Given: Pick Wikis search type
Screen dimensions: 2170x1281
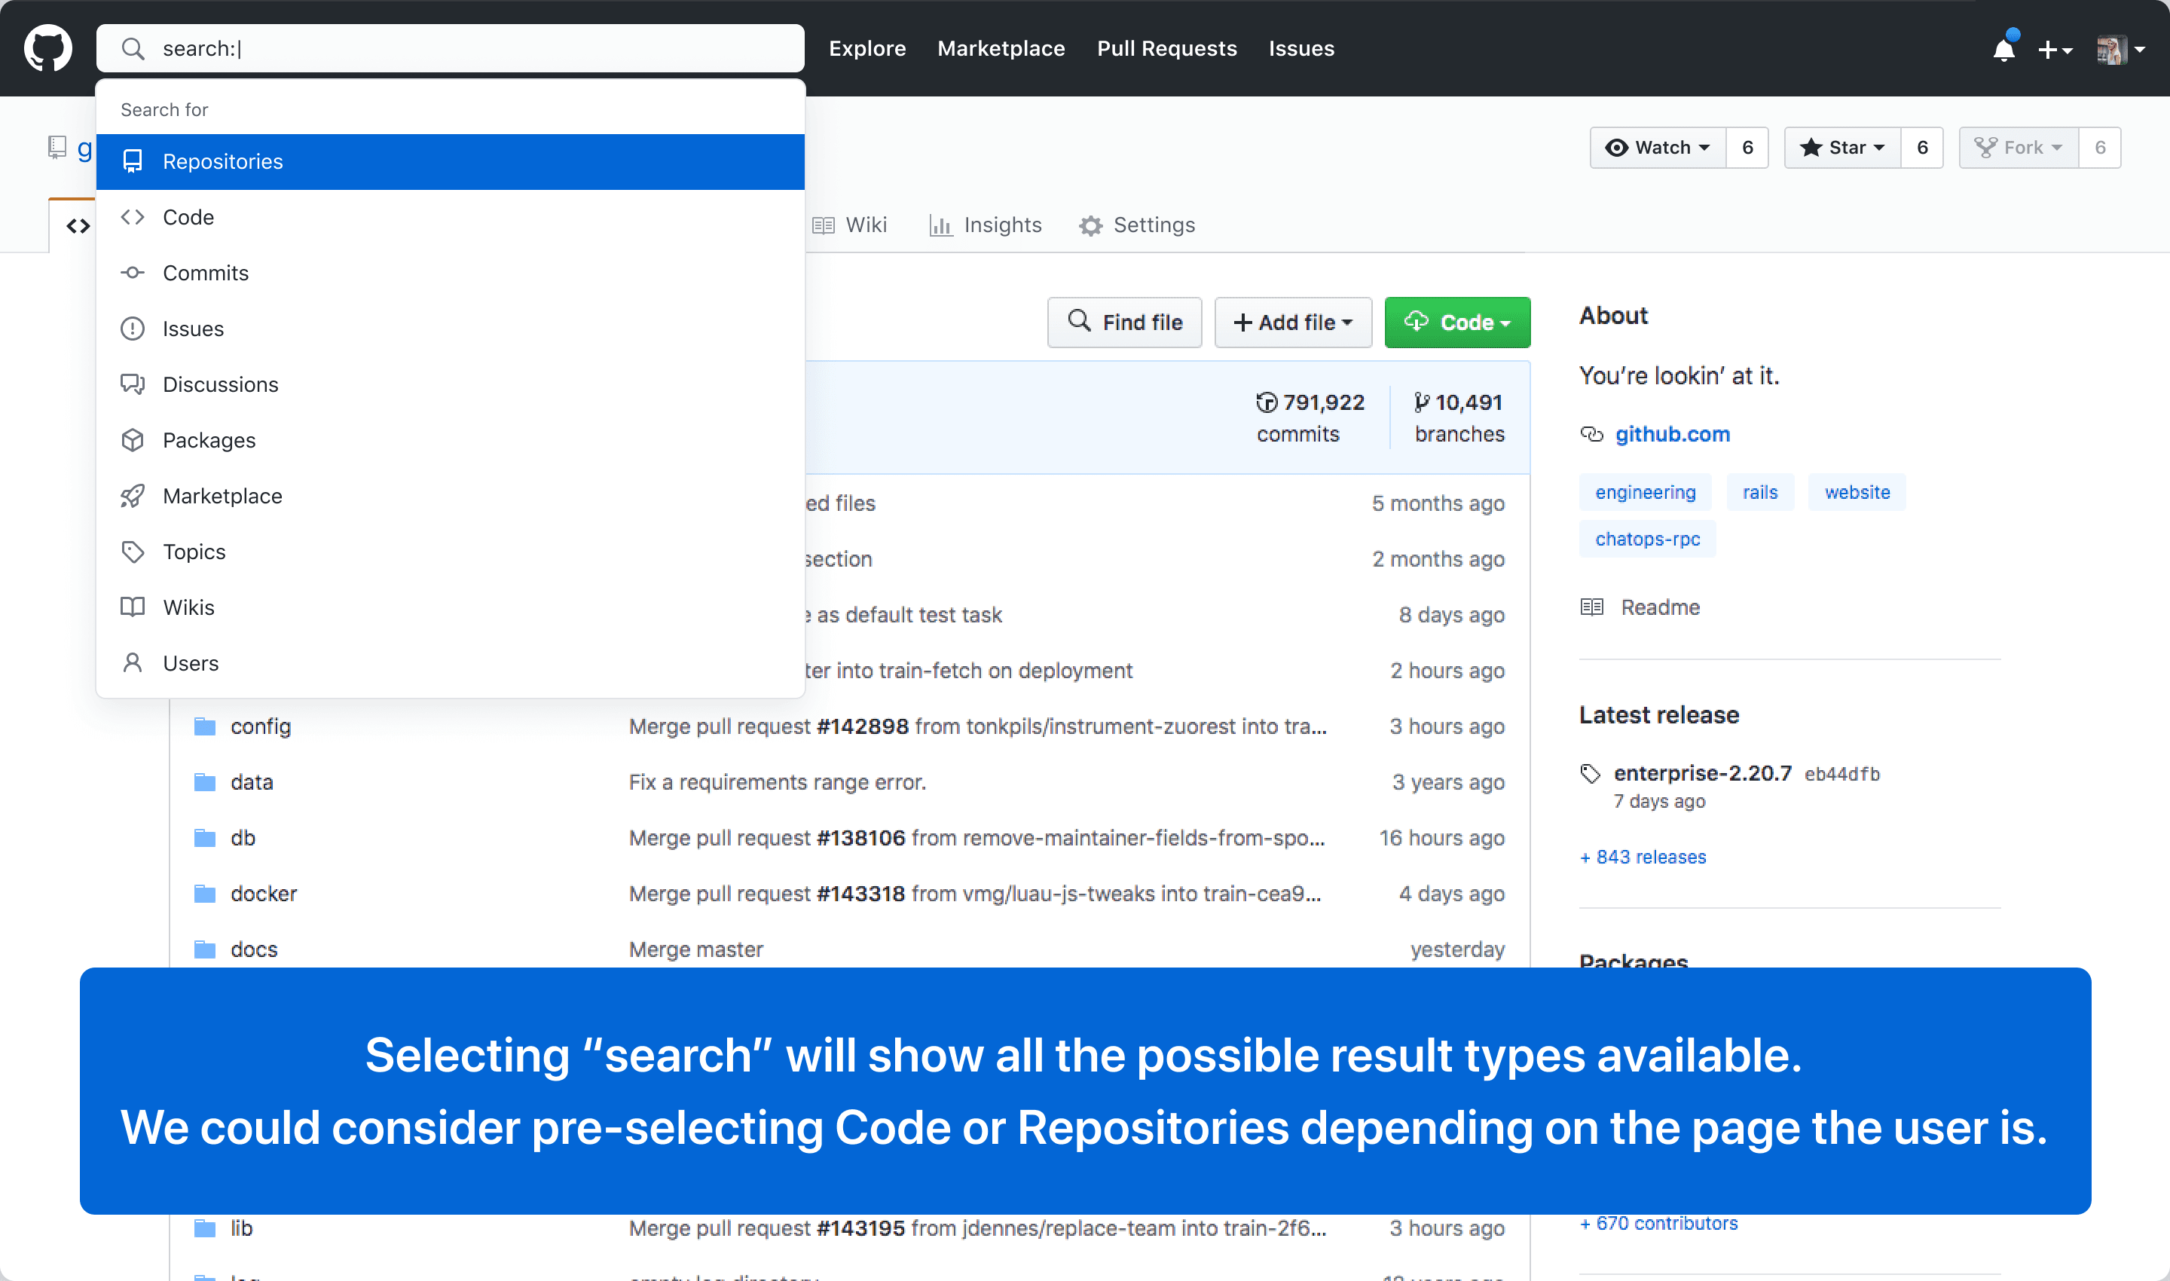Looking at the screenshot, I should point(451,607).
